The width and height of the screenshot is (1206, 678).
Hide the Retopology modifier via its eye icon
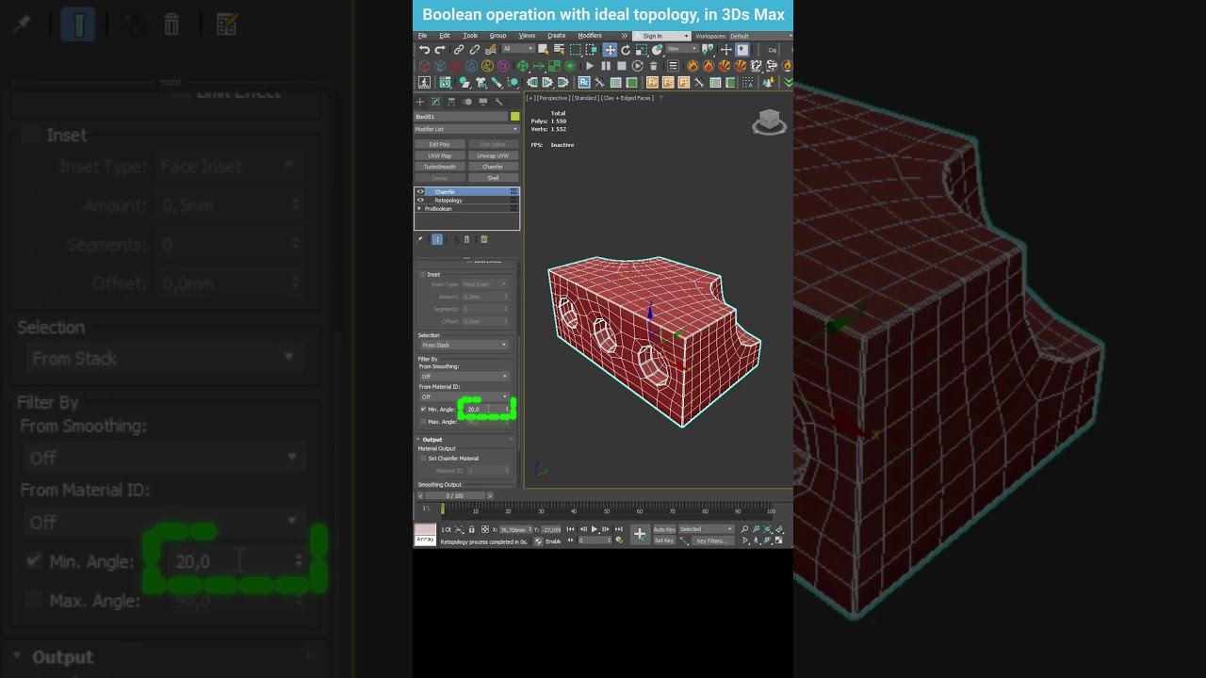click(420, 200)
